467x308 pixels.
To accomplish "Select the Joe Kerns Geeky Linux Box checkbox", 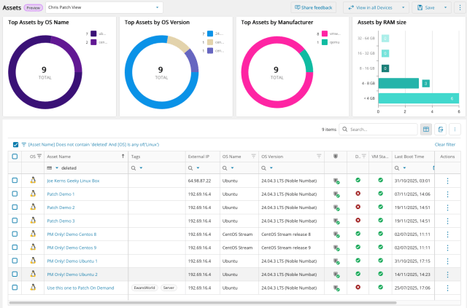I will [15, 181].
